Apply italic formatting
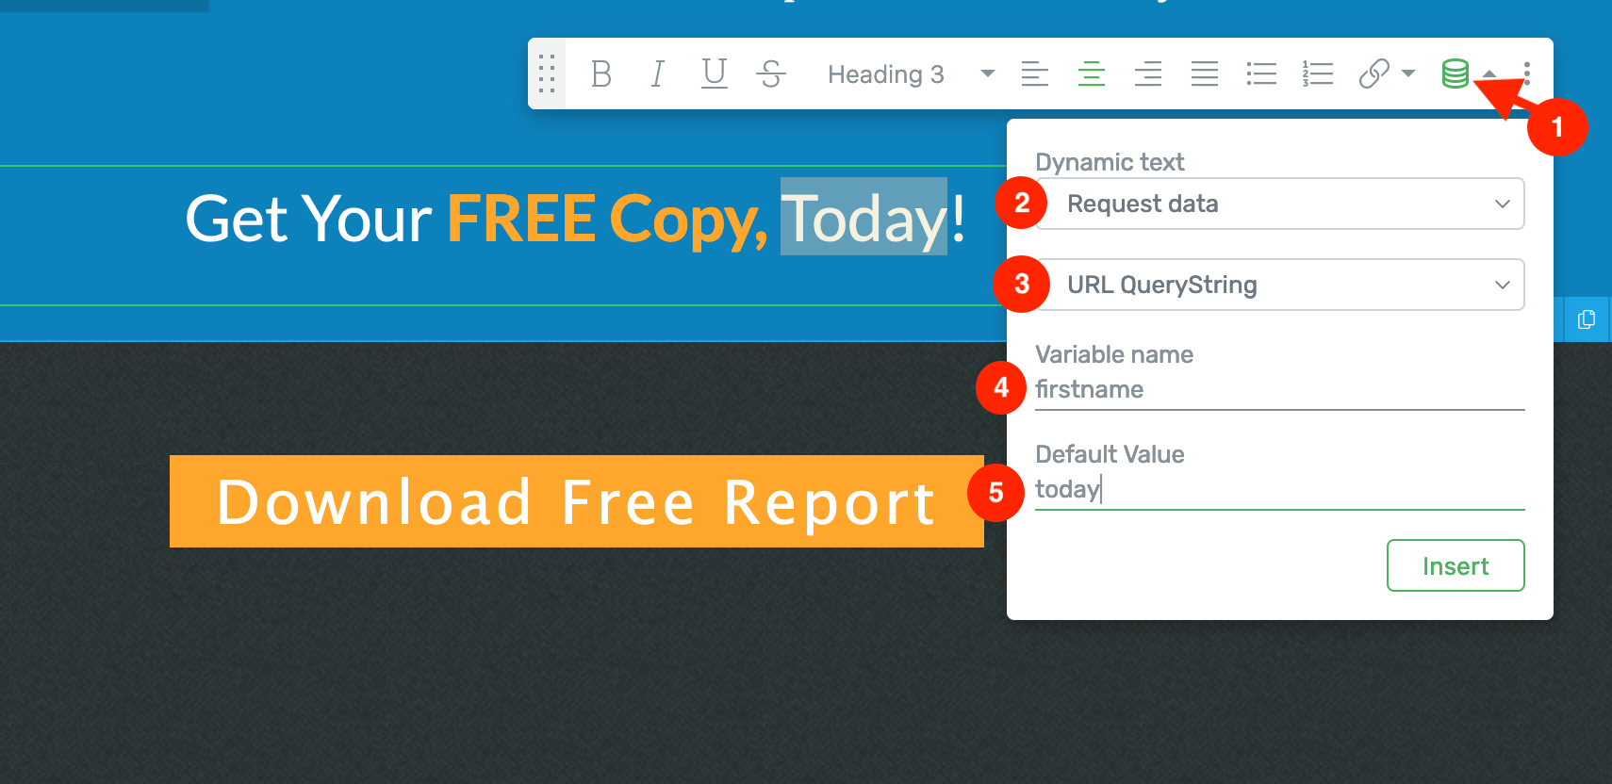The width and height of the screenshot is (1612, 784). [657, 73]
